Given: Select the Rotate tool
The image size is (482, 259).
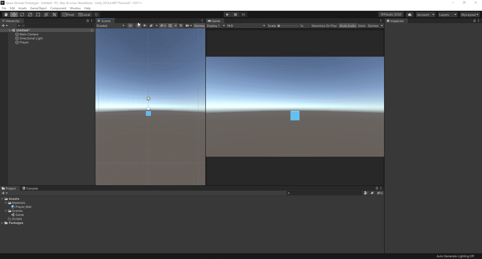Looking at the screenshot, I should tap(22, 15).
